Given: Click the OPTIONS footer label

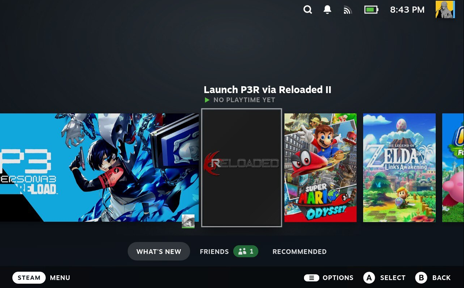Looking at the screenshot, I should click(x=338, y=278).
